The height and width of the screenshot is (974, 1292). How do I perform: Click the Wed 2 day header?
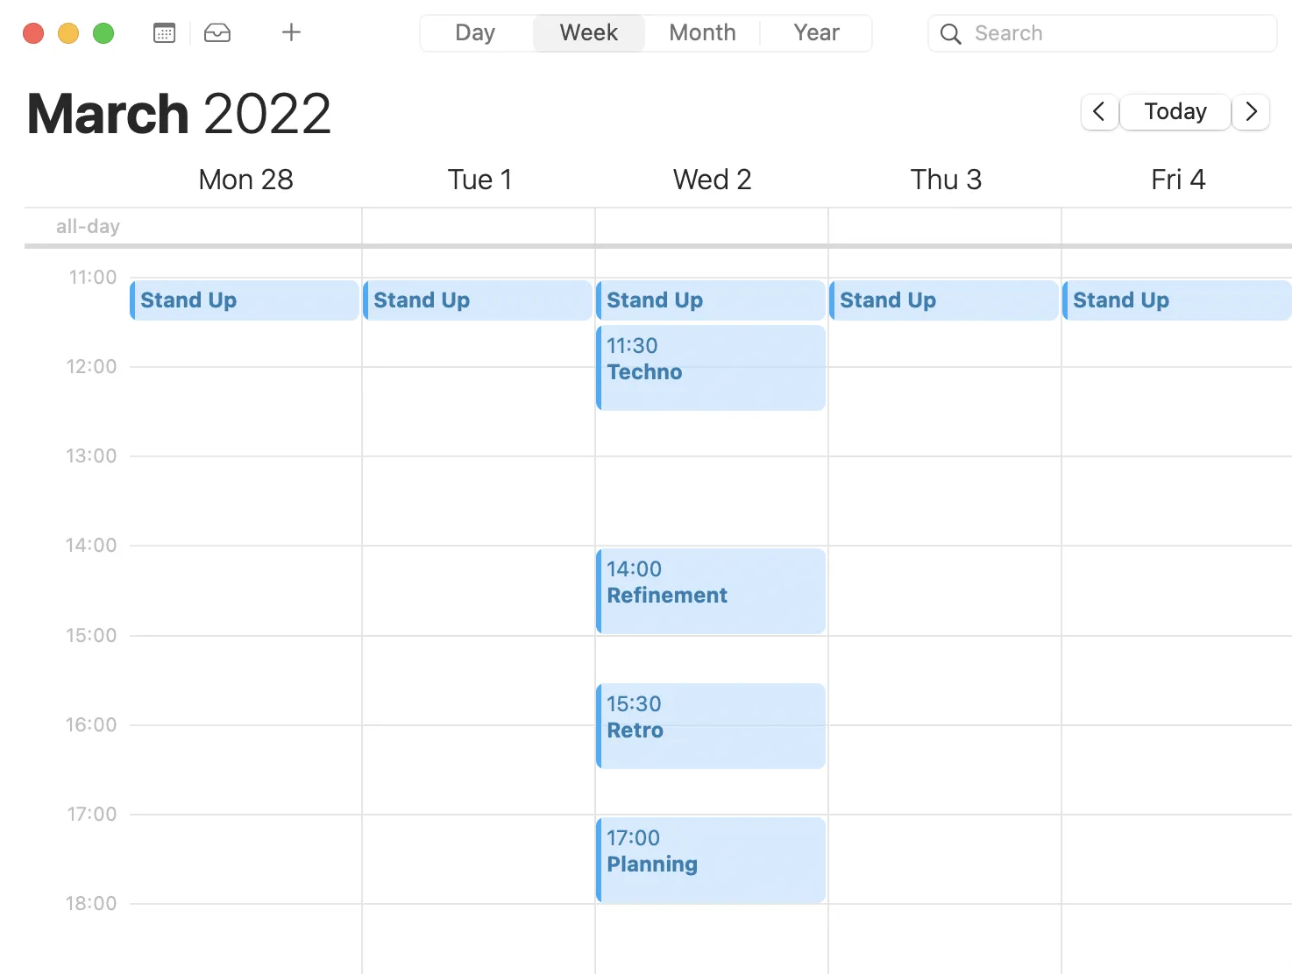[712, 179]
